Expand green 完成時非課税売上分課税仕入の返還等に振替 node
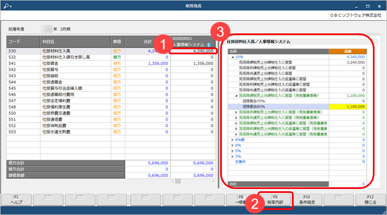Image resolution: width=387 pixels, height=215 pixels. coord(236,129)
